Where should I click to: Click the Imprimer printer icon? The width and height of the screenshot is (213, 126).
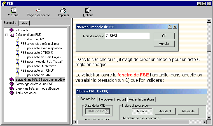click(63, 10)
